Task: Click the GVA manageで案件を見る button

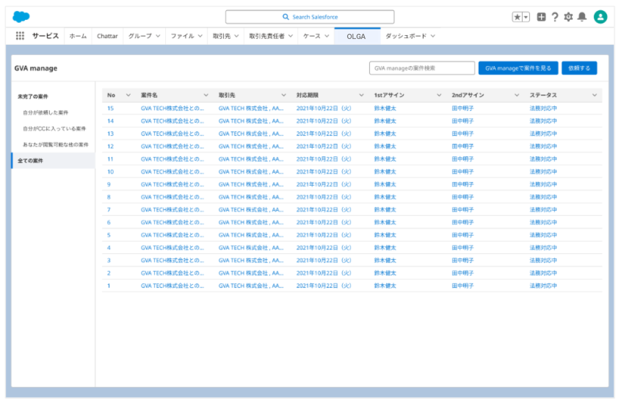Action: tap(518, 68)
